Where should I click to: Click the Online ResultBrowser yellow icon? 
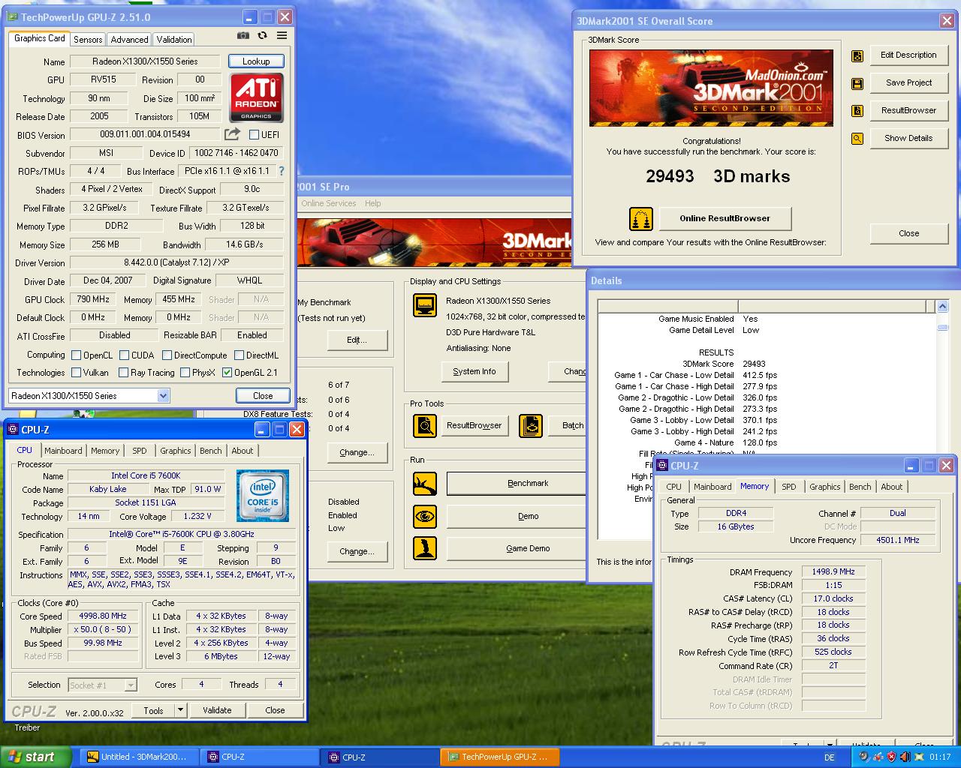point(640,219)
